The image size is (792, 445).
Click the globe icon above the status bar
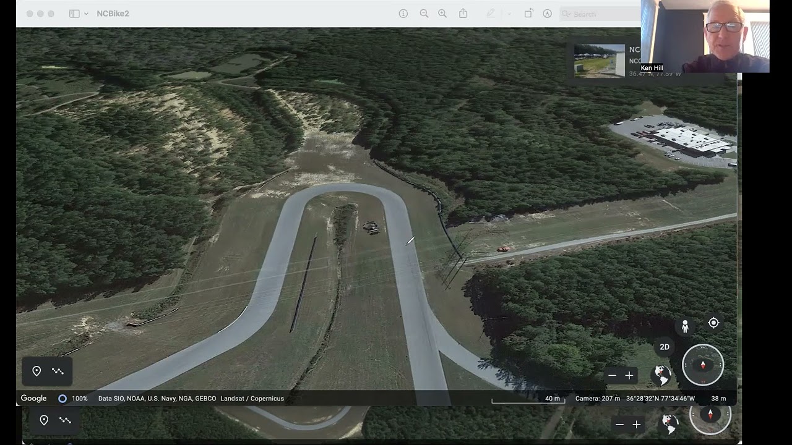662,375
